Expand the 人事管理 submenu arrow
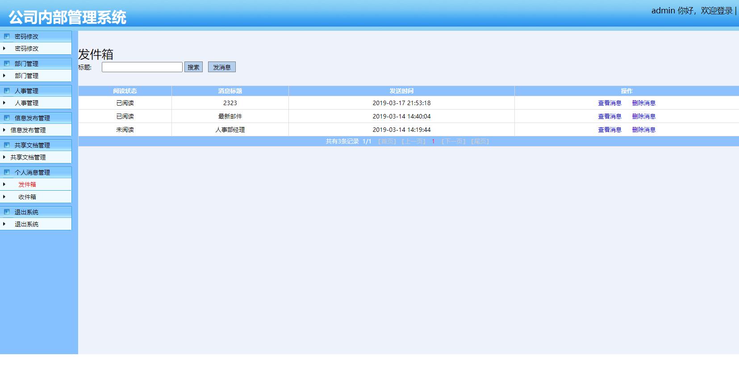 (4, 103)
